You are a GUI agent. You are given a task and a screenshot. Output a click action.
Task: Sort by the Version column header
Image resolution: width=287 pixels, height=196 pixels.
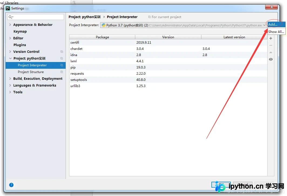tap(168, 37)
